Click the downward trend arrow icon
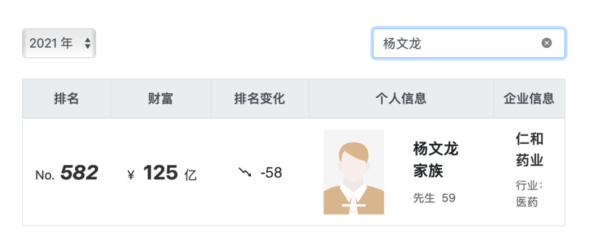This screenshot has height=238, width=607. click(x=245, y=172)
